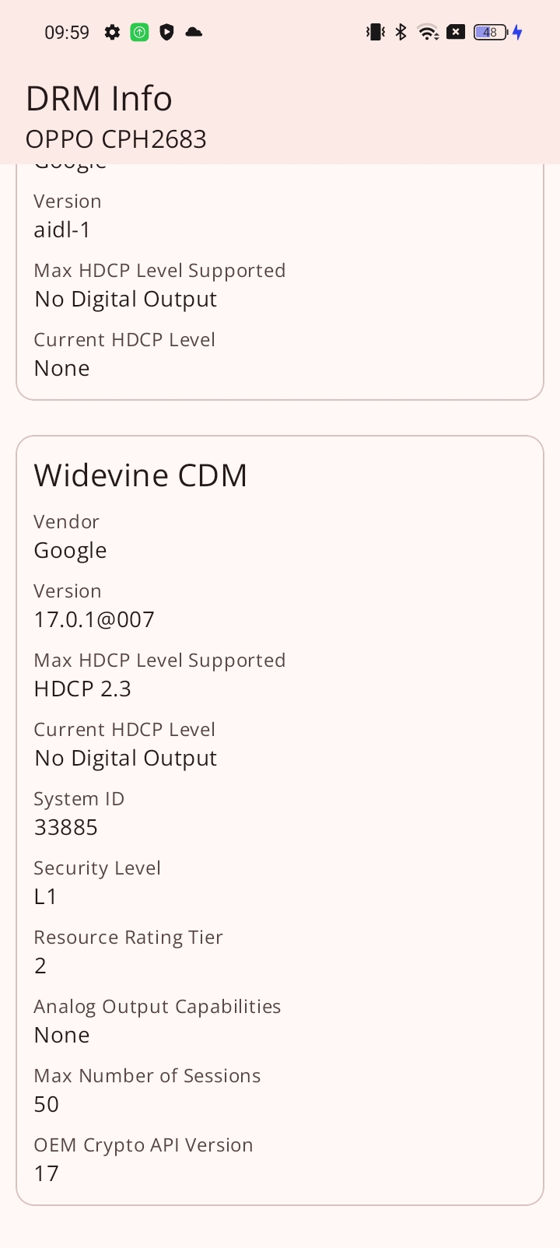Tap the Wi-Fi signal icon
The image size is (560, 1248).
tap(428, 32)
